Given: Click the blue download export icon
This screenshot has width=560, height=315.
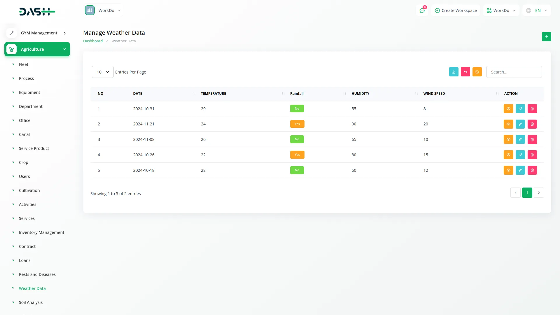Looking at the screenshot, I should (x=454, y=72).
